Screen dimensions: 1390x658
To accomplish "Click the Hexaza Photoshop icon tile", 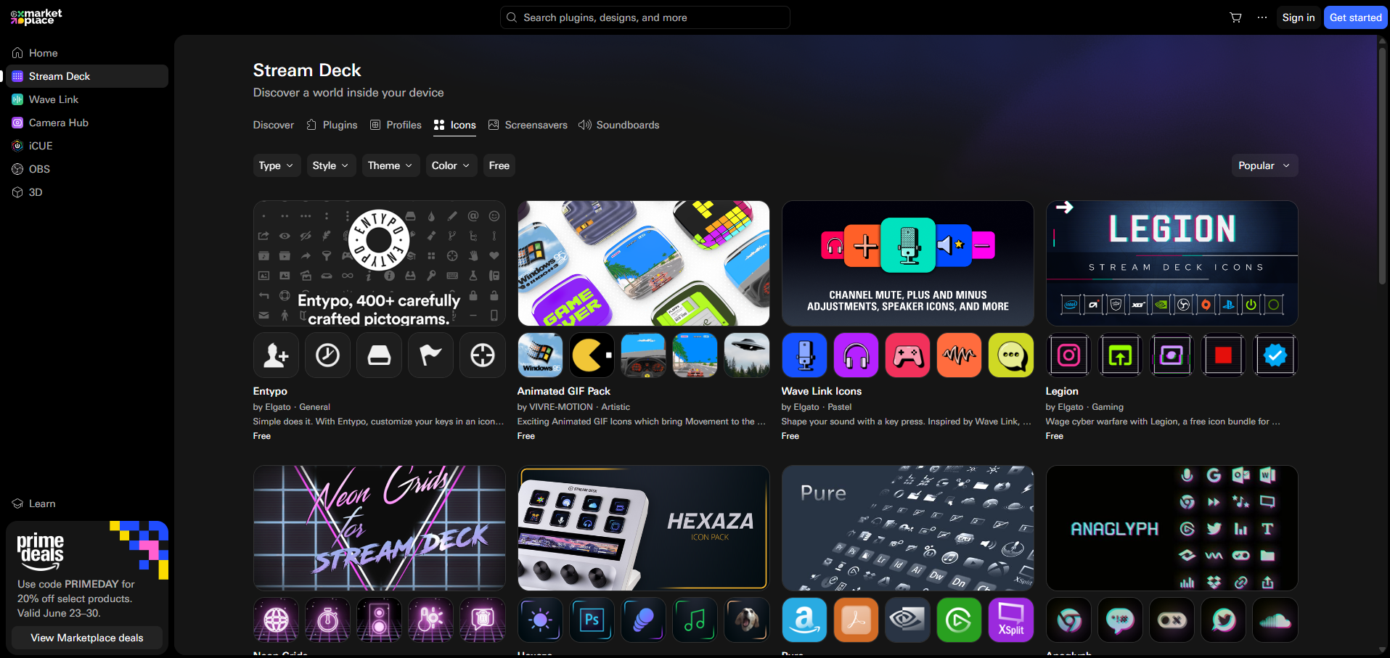I will [592, 620].
